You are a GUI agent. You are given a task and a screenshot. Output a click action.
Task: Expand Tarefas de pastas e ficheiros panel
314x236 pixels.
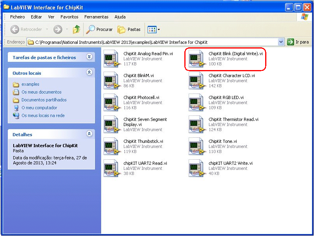[x=89, y=57]
